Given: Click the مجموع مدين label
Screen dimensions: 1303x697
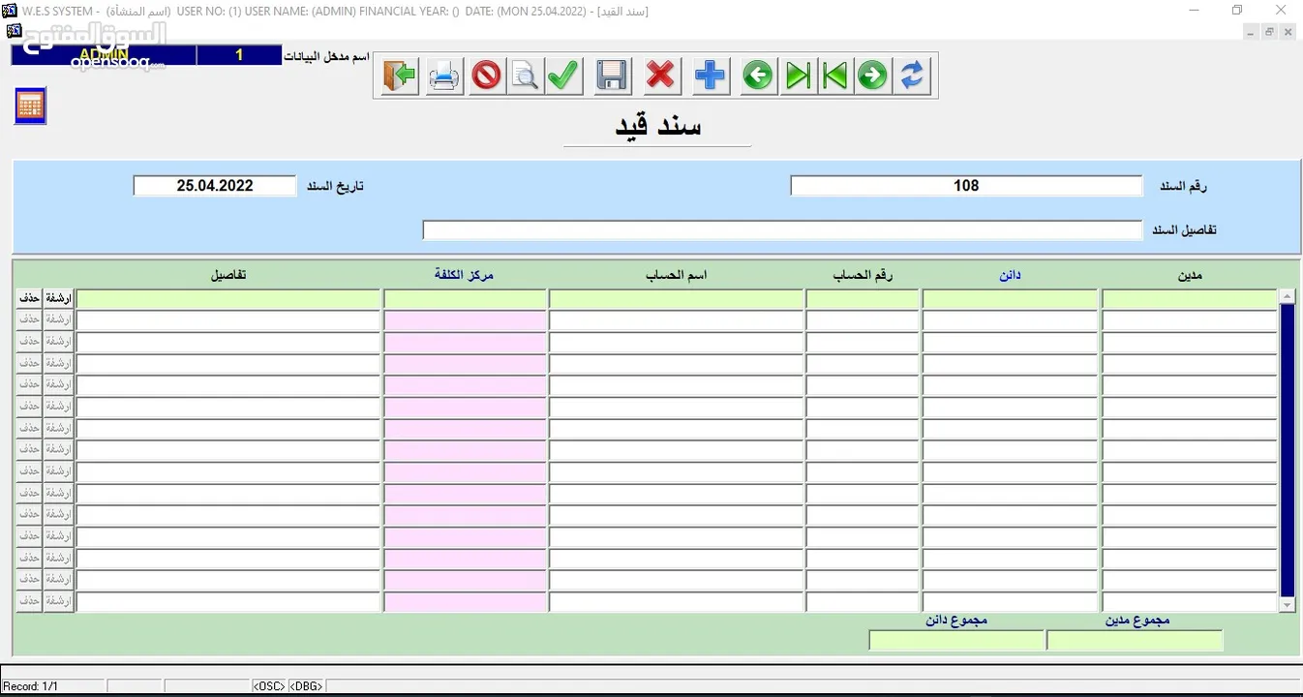Looking at the screenshot, I should pyautogui.click(x=1137, y=621).
